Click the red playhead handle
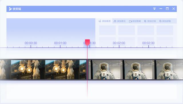The image size is (183, 104). coord(87,42)
